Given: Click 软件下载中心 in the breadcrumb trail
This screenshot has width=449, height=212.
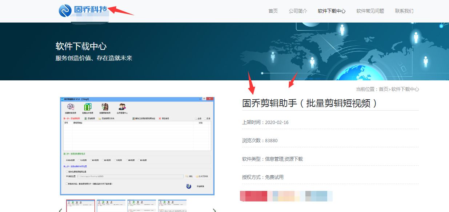Looking at the screenshot, I should click(x=405, y=89).
